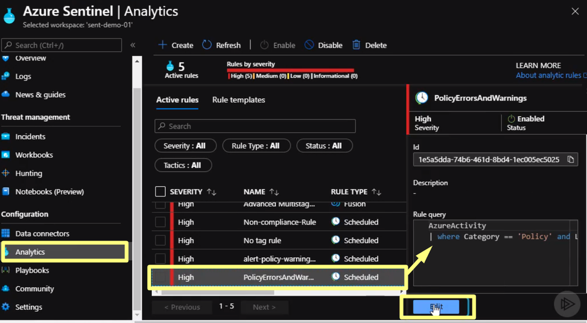Click the Rule query code box
Image resolution: width=587 pixels, height=323 pixels.
496,253
